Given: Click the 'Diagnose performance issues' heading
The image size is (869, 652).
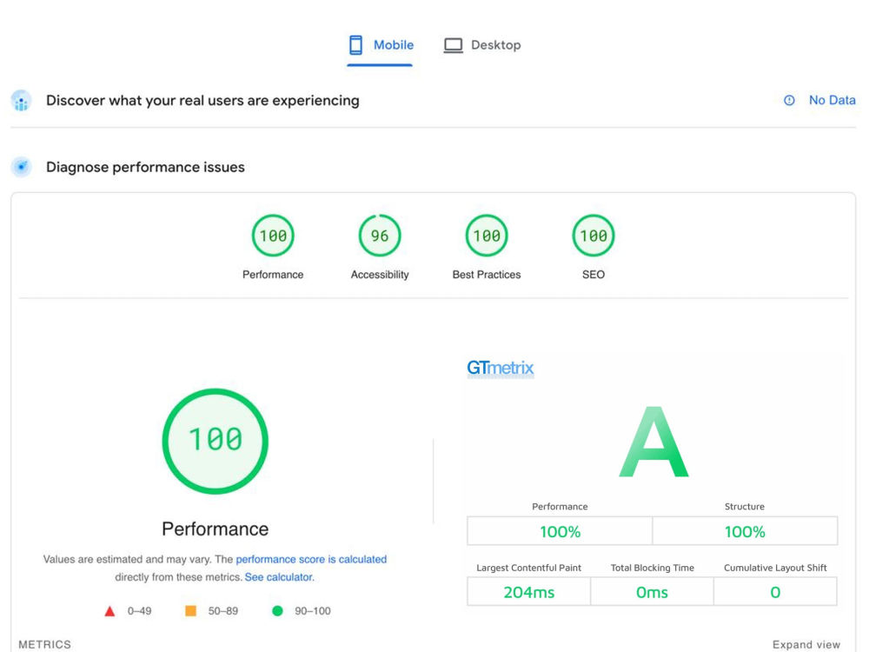Looking at the screenshot, I should [x=145, y=167].
